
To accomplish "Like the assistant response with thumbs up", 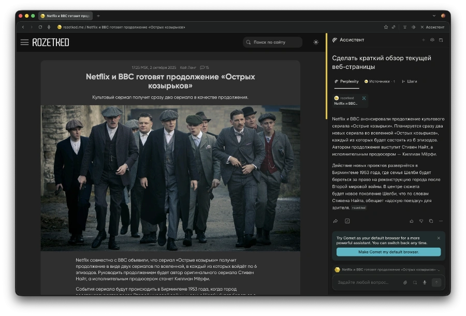I will coord(412,221).
